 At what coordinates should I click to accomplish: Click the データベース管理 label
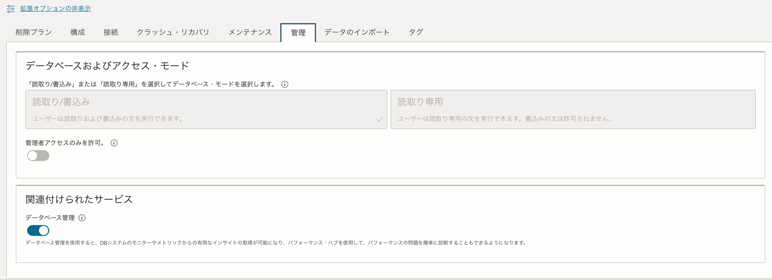(50, 218)
